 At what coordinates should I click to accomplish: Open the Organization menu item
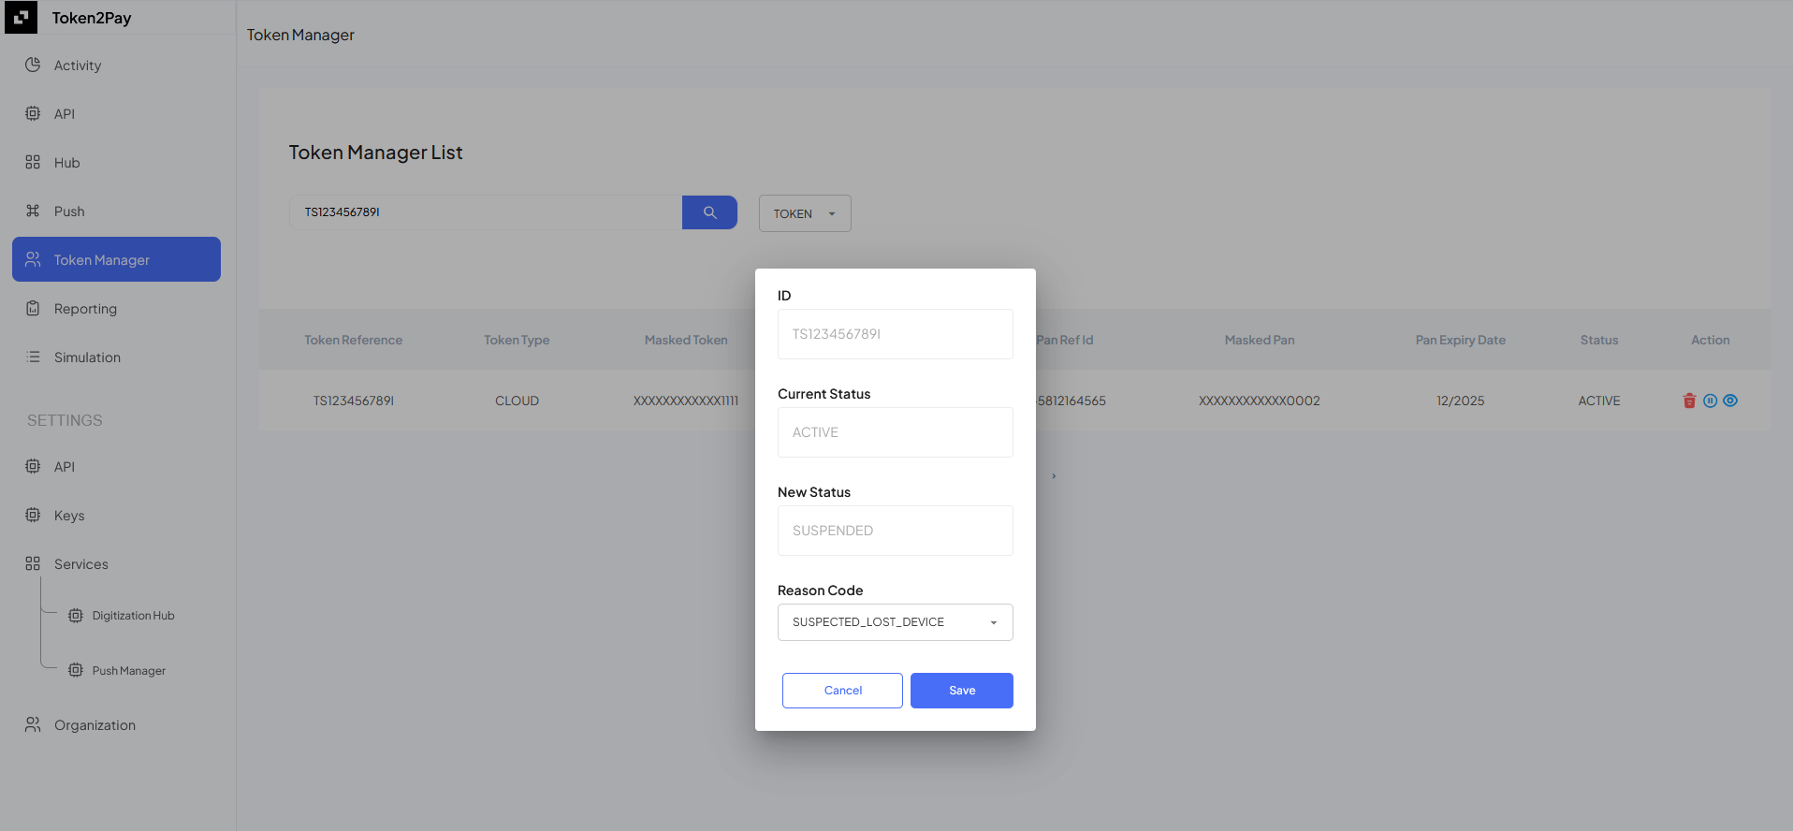(95, 725)
